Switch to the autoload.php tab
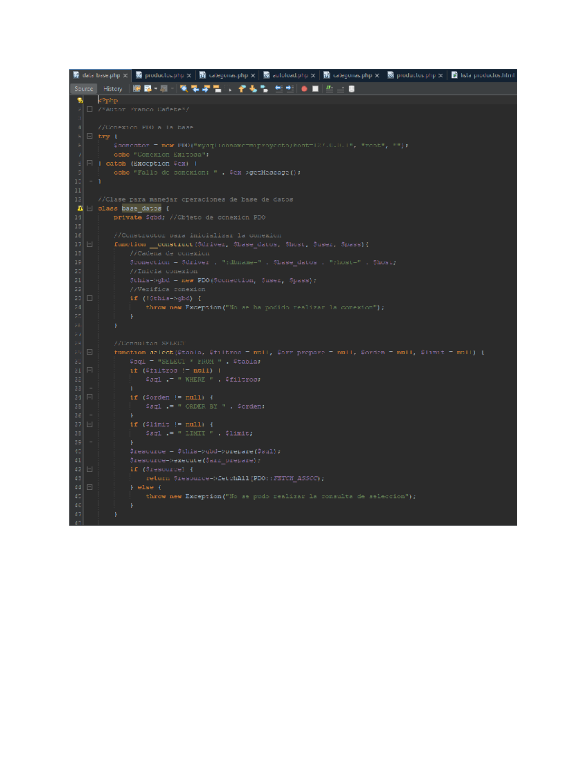586x759 pixels. (x=291, y=76)
